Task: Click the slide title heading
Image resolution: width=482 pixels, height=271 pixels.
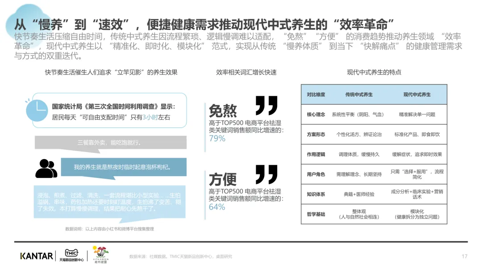Action: click(x=204, y=25)
